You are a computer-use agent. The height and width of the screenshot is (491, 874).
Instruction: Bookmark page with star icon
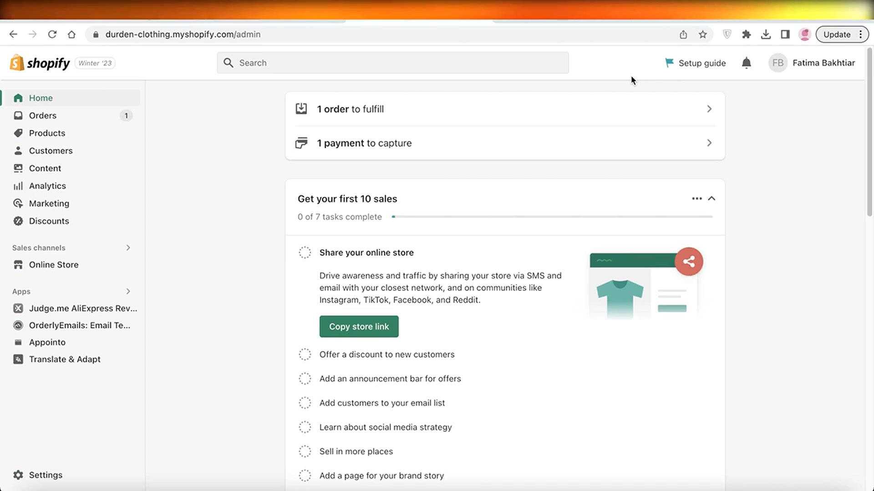pos(703,34)
